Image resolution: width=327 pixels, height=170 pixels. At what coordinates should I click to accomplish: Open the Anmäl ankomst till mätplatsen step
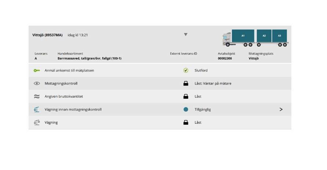pyautogui.click(x=160, y=70)
